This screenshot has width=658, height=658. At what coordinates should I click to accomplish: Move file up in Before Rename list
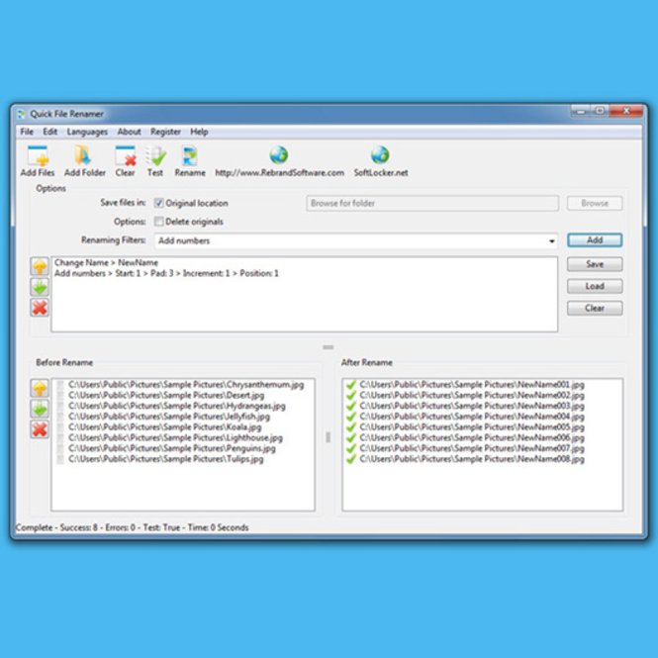click(x=40, y=388)
